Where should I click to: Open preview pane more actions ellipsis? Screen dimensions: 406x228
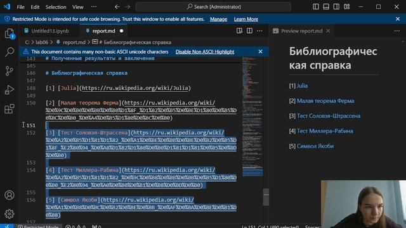(x=397, y=31)
